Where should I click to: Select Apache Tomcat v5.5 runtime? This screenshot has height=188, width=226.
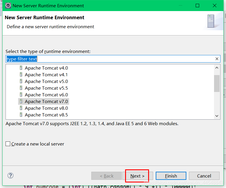[46, 88]
